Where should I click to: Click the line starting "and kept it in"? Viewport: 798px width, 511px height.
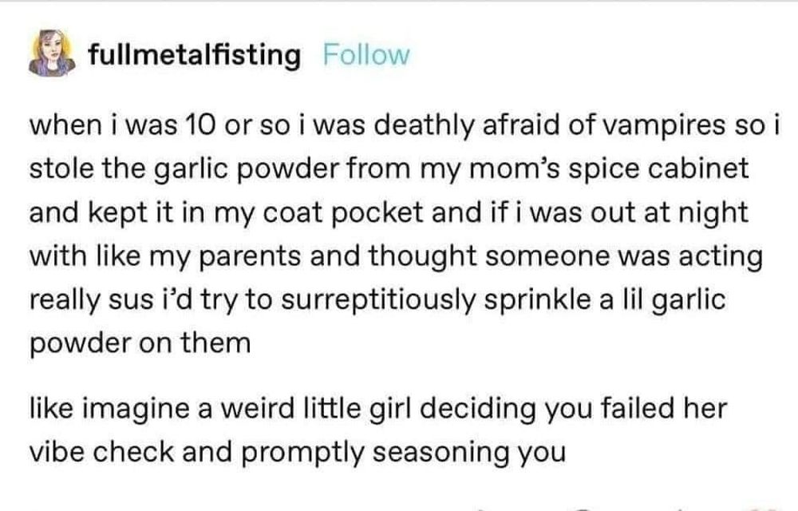(x=389, y=213)
